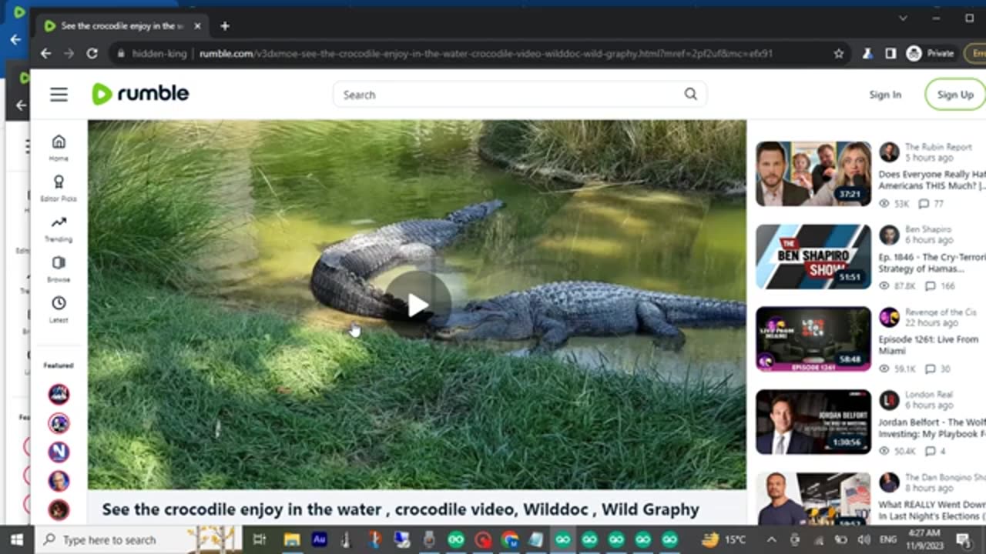Go to the Rumble logo homepage
This screenshot has height=554, width=986.
140,94
